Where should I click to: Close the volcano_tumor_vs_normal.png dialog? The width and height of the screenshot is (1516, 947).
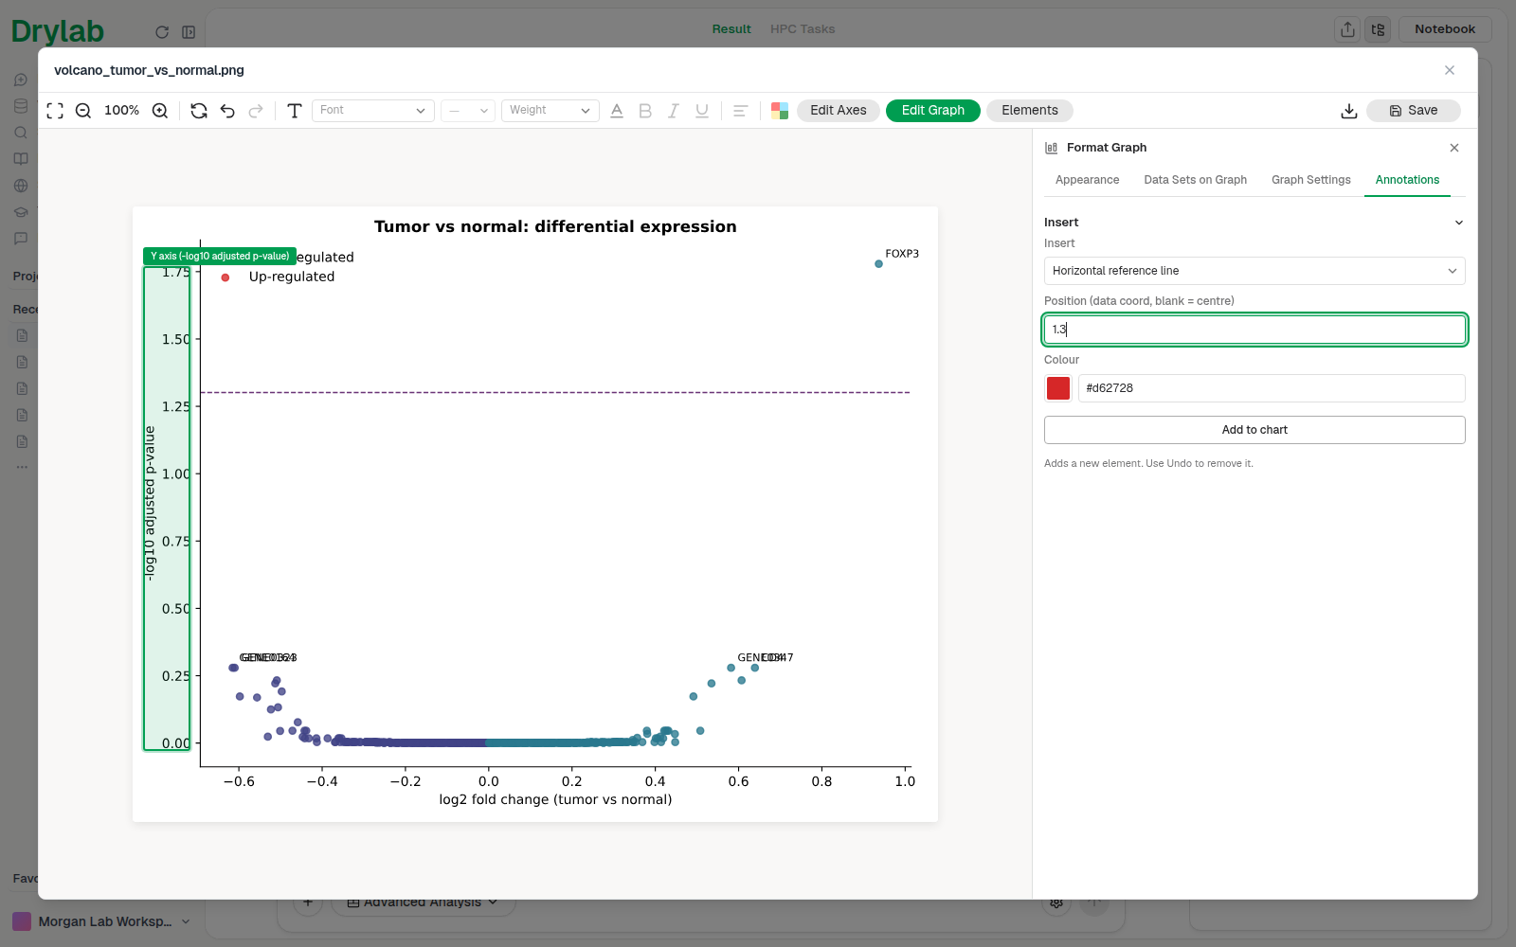[x=1450, y=70]
